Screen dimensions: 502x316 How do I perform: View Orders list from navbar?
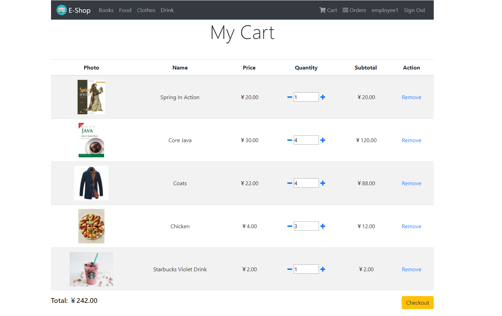pyautogui.click(x=354, y=10)
